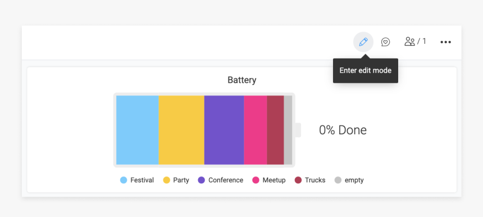This screenshot has width=483, height=217.
Task: Select the Conference legend label
Action: pyautogui.click(x=226, y=180)
